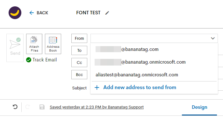The image size is (223, 119).
Task: Click the FONT TEST title text
Action: pos(88,13)
